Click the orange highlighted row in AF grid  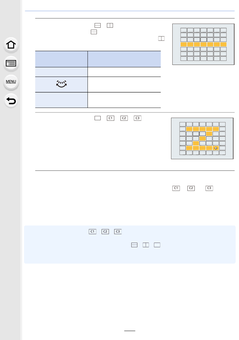tap(204, 44)
